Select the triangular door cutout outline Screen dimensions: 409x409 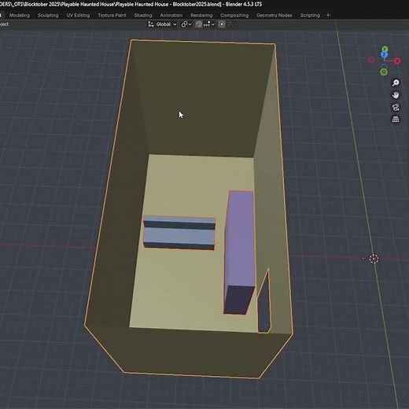pos(264,301)
